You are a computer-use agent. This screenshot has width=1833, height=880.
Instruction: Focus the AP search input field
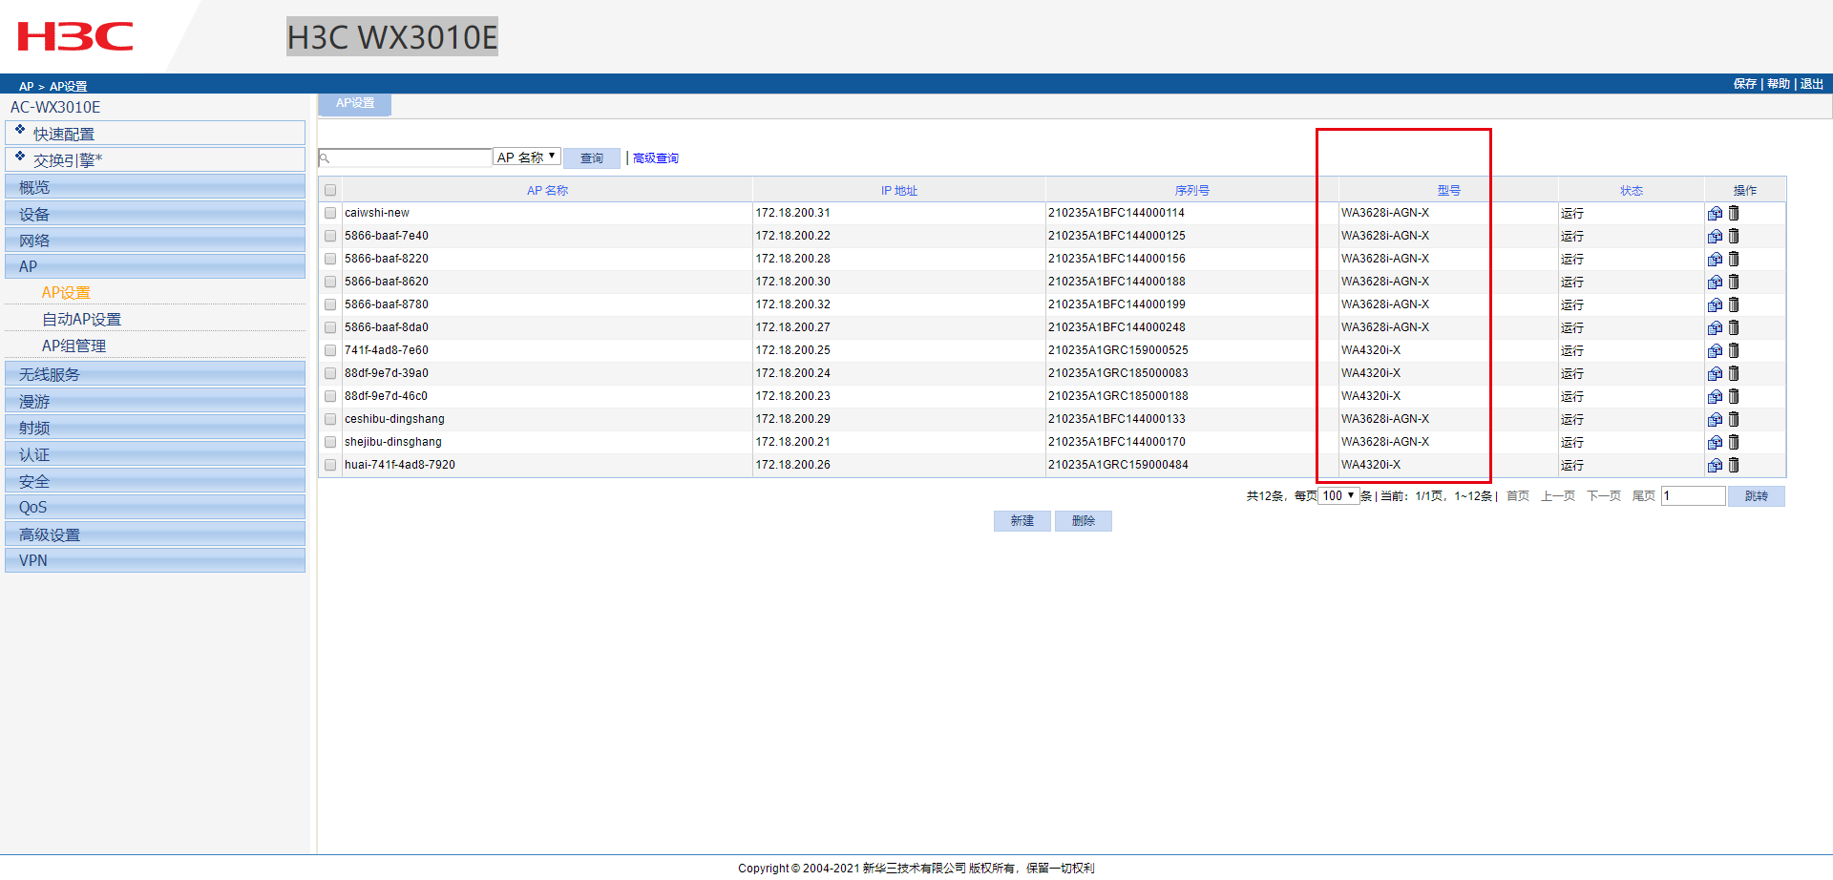point(406,157)
